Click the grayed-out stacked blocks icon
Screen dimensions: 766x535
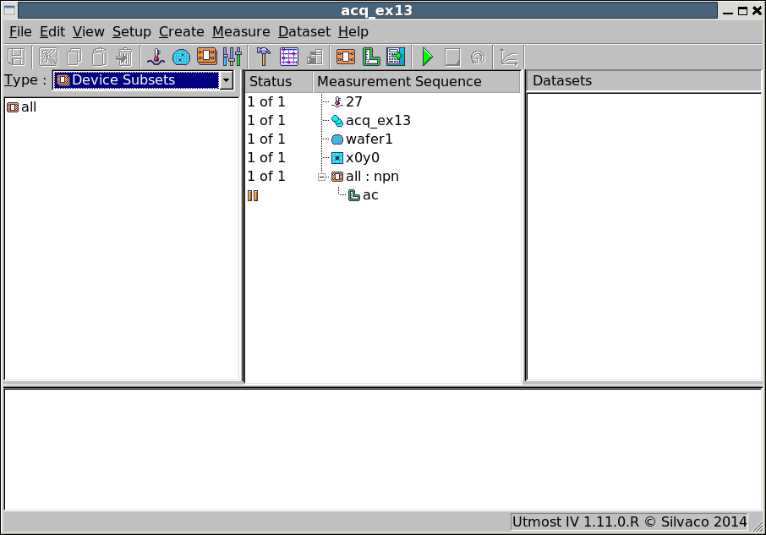[315, 57]
